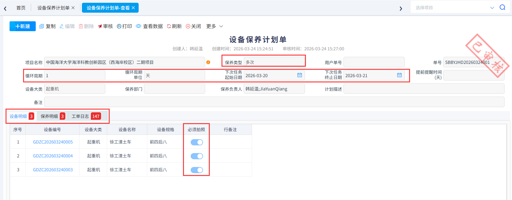Open equipment link GDZC202603240003

pos(53,170)
